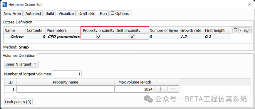The height and width of the screenshot is (109, 255).
Task: Click the Property proximity column header
Action: (98, 30)
